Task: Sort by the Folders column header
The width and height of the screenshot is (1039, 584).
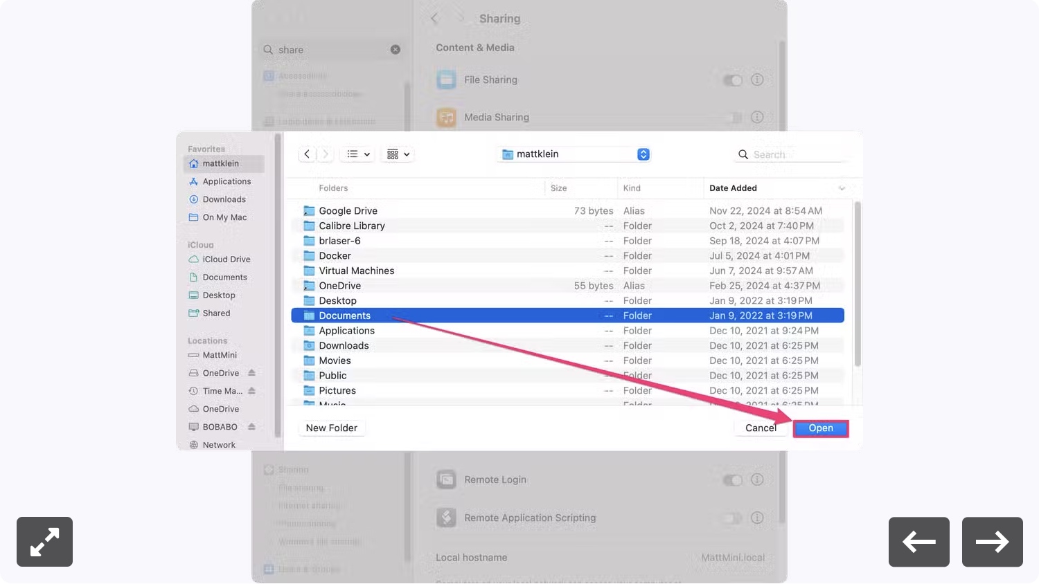Action: coord(333,188)
